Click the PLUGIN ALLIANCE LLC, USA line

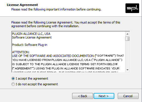click(31, 34)
